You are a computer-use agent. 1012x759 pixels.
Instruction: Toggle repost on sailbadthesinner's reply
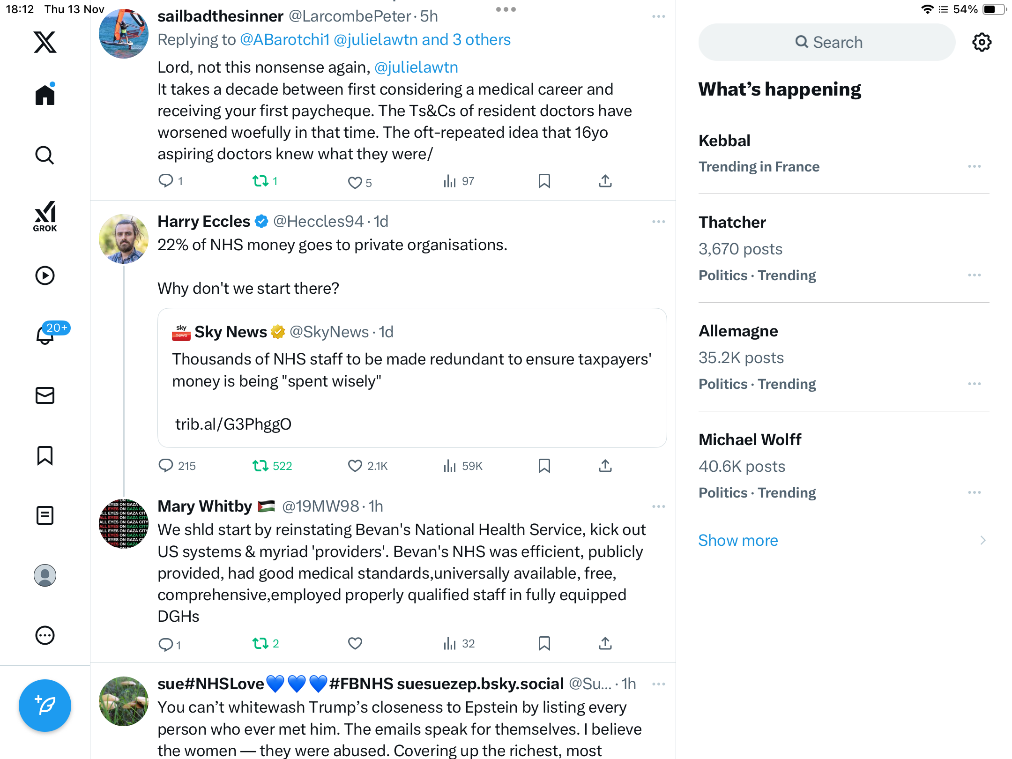point(260,181)
